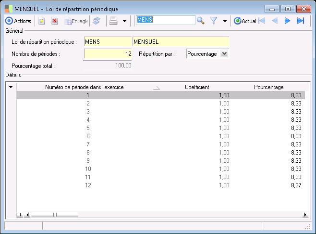The image size is (316, 234).
Task: Click the Pourcentage total 100,00 field
Action: [x=108, y=65]
